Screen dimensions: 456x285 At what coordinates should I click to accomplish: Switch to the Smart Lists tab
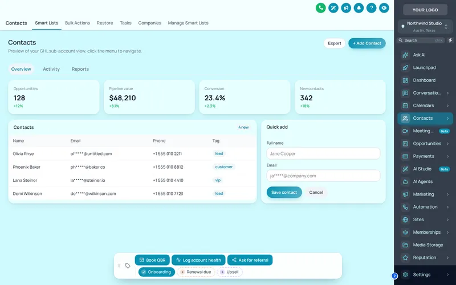click(x=47, y=23)
